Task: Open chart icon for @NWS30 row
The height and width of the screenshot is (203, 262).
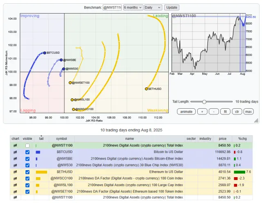Action: pos(15,165)
